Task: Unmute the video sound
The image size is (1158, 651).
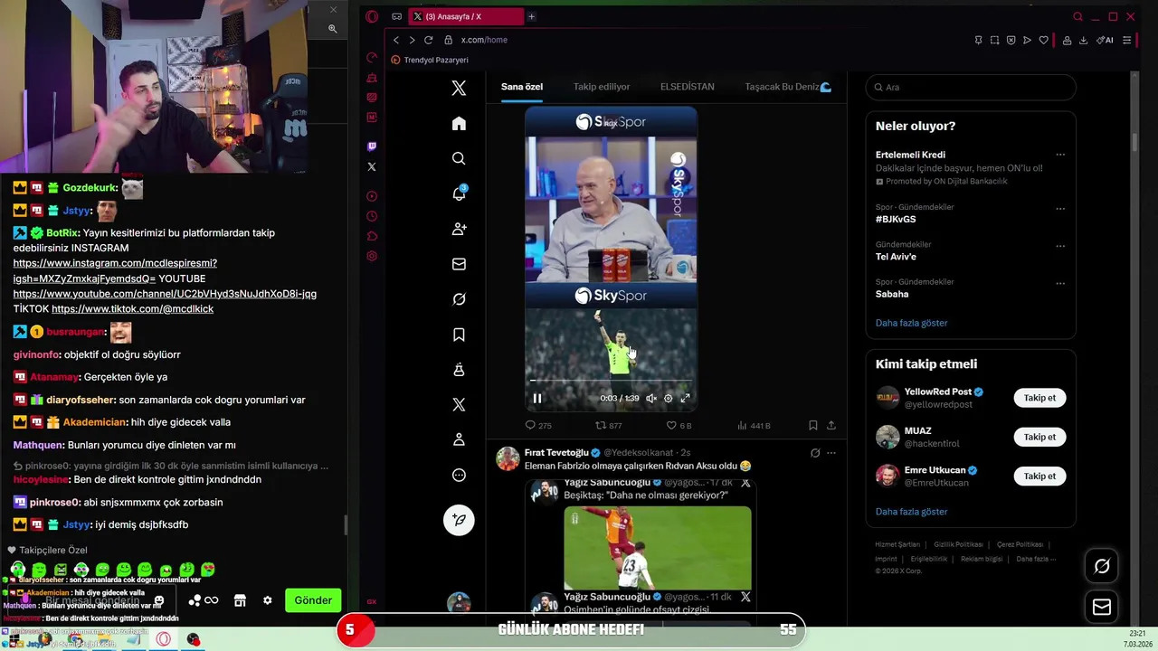Action: click(x=650, y=398)
